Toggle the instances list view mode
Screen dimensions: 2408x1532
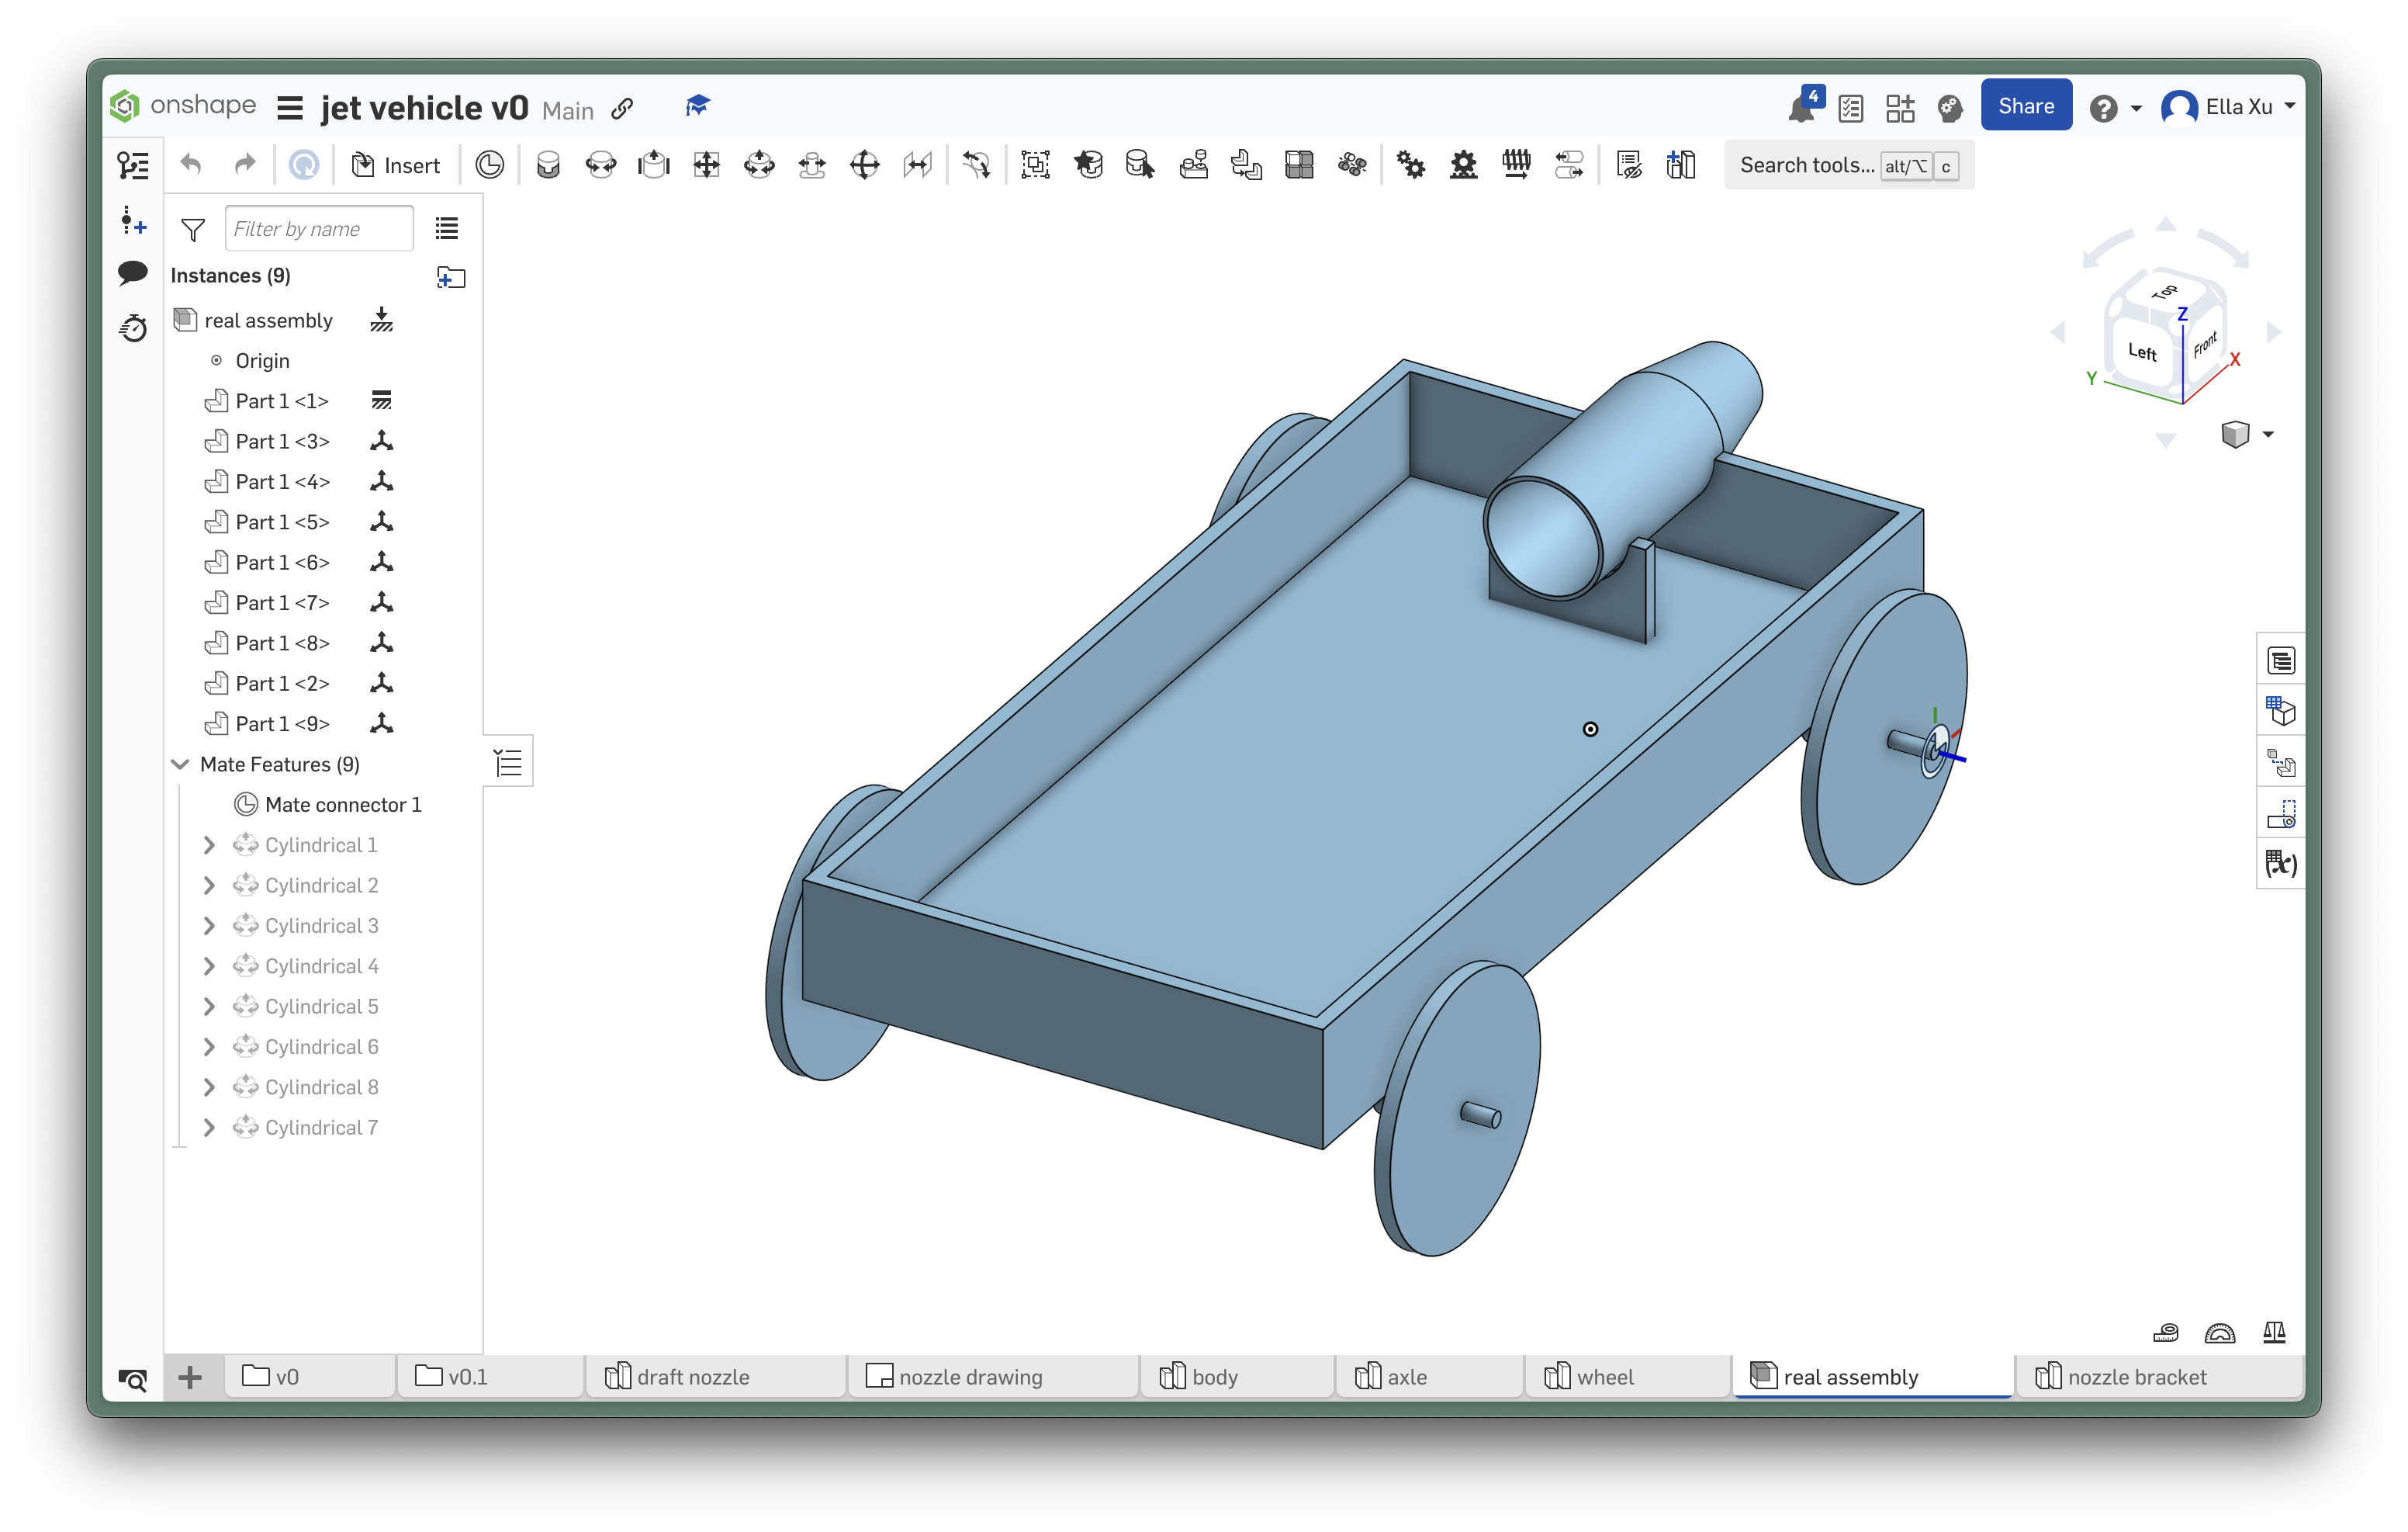(446, 228)
